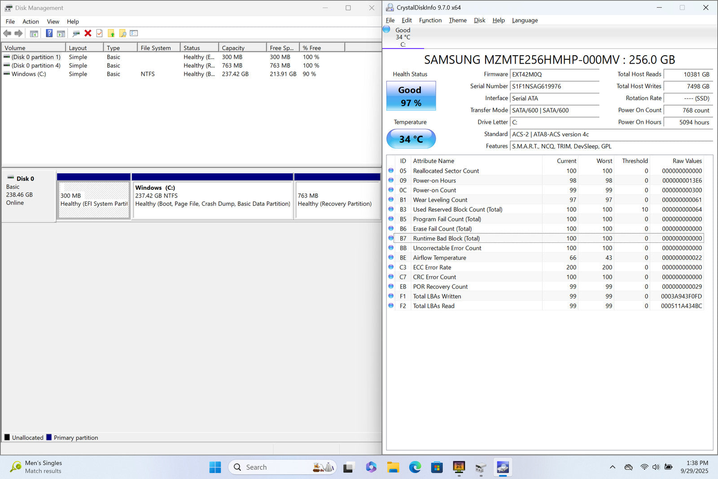Expand the hidden system tray icons chevron
Screen dimensions: 718x479
[612, 467]
